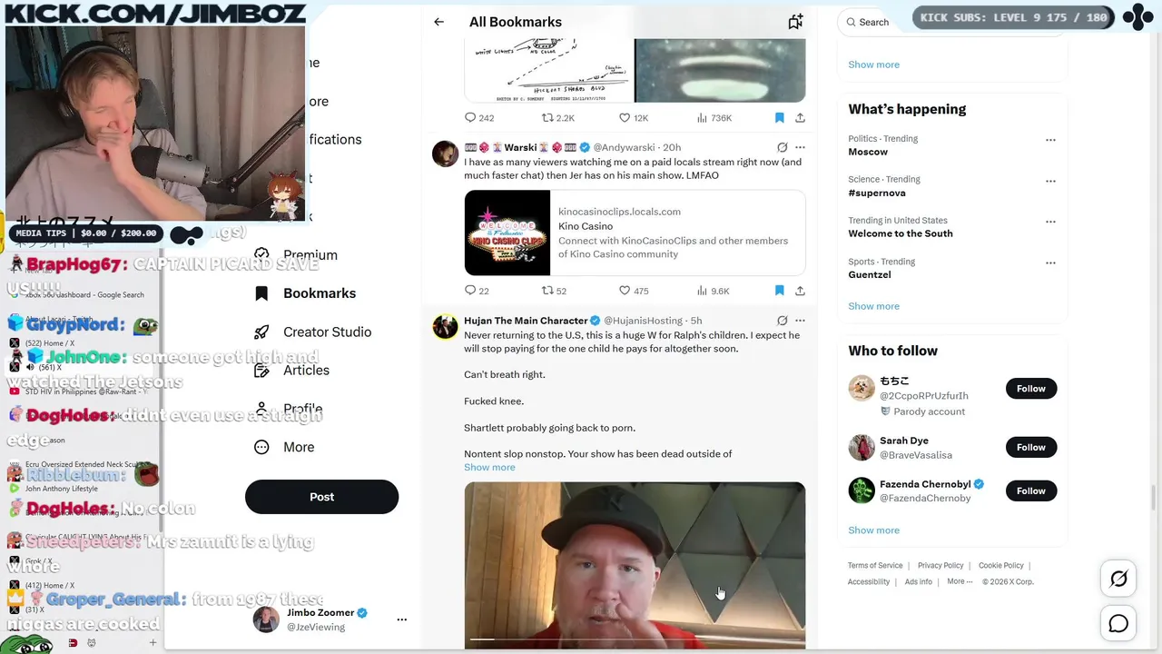Toggle the bookmark on the UFO sketch post
The height and width of the screenshot is (654, 1162).
[x=779, y=118]
